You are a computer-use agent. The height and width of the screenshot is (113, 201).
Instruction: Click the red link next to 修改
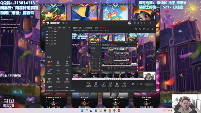point(104,28)
